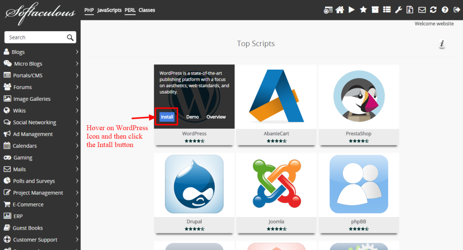Switch to the PHP scripts tab
The height and width of the screenshot is (250, 463).
[89, 10]
